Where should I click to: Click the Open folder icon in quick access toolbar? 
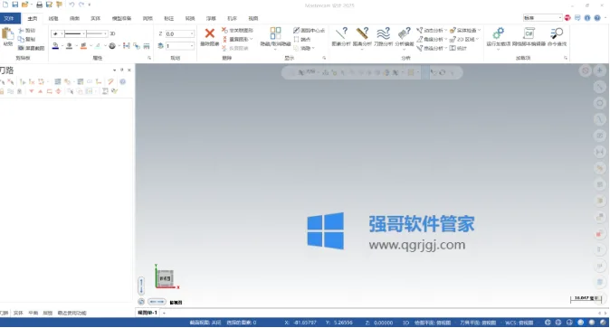click(25, 5)
